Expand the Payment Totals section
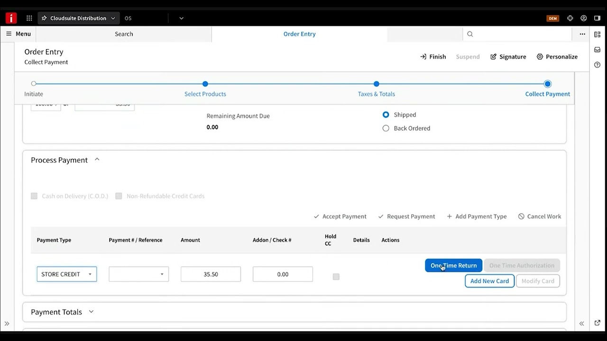The width and height of the screenshot is (607, 341). tap(92, 312)
